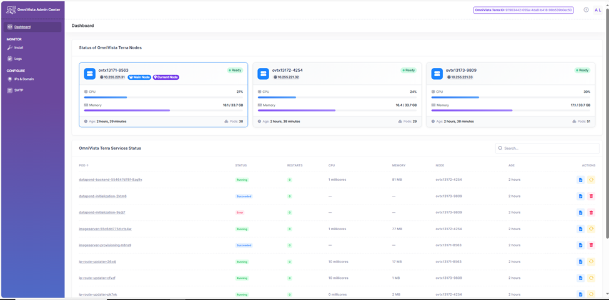View logs for imageserver-provisioning pod
609x300 pixels.
(580, 245)
